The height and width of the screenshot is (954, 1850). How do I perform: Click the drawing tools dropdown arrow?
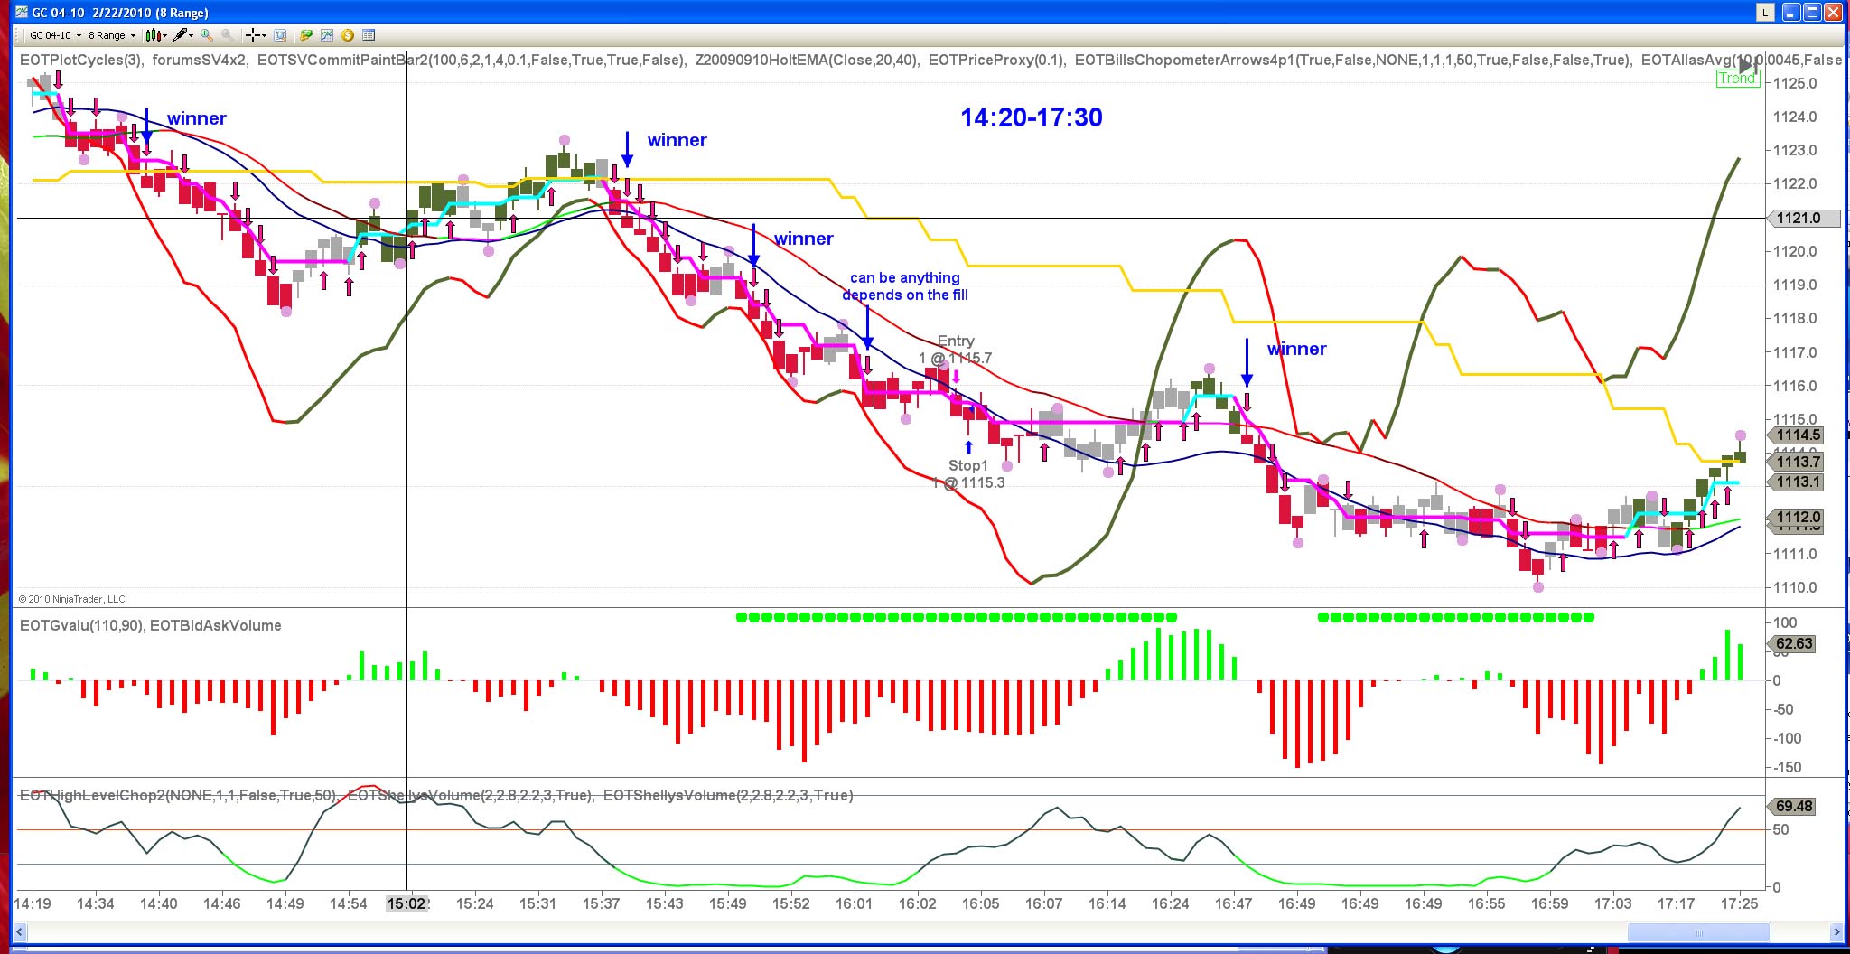click(x=192, y=35)
